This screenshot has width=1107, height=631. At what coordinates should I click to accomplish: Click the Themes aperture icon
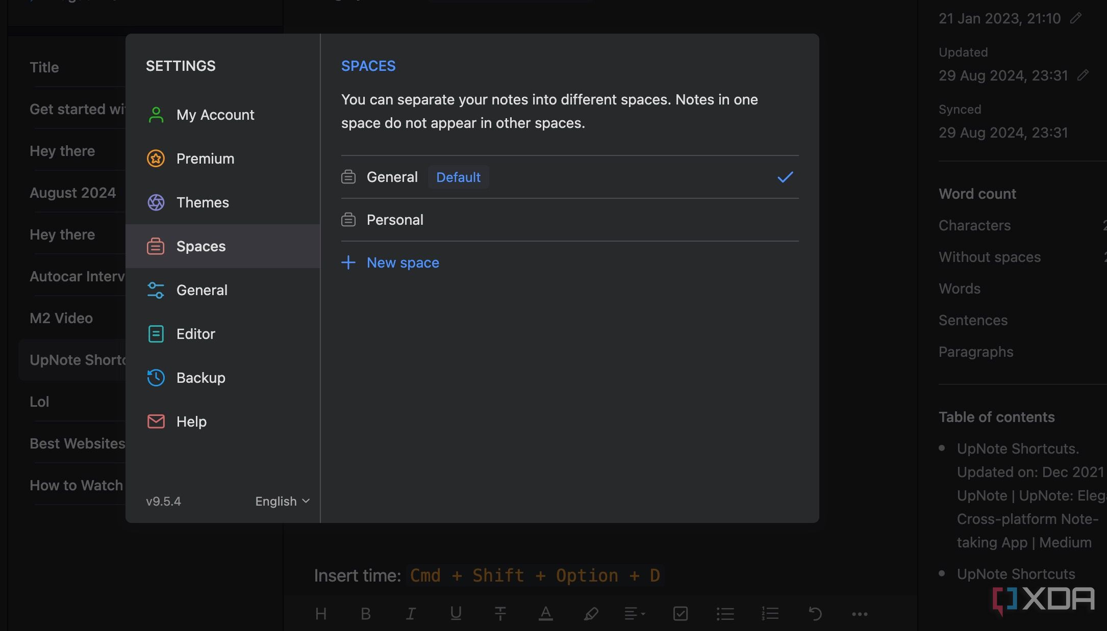point(156,202)
